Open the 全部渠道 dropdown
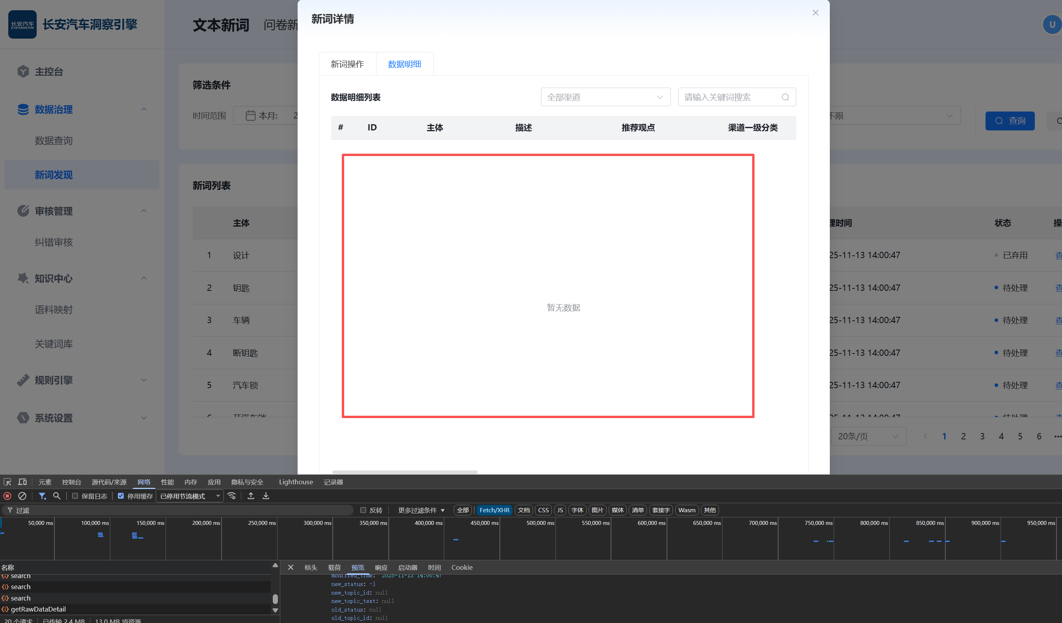Viewport: 1062px width, 623px height. click(605, 97)
